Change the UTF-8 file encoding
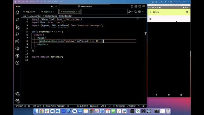 click(103, 106)
